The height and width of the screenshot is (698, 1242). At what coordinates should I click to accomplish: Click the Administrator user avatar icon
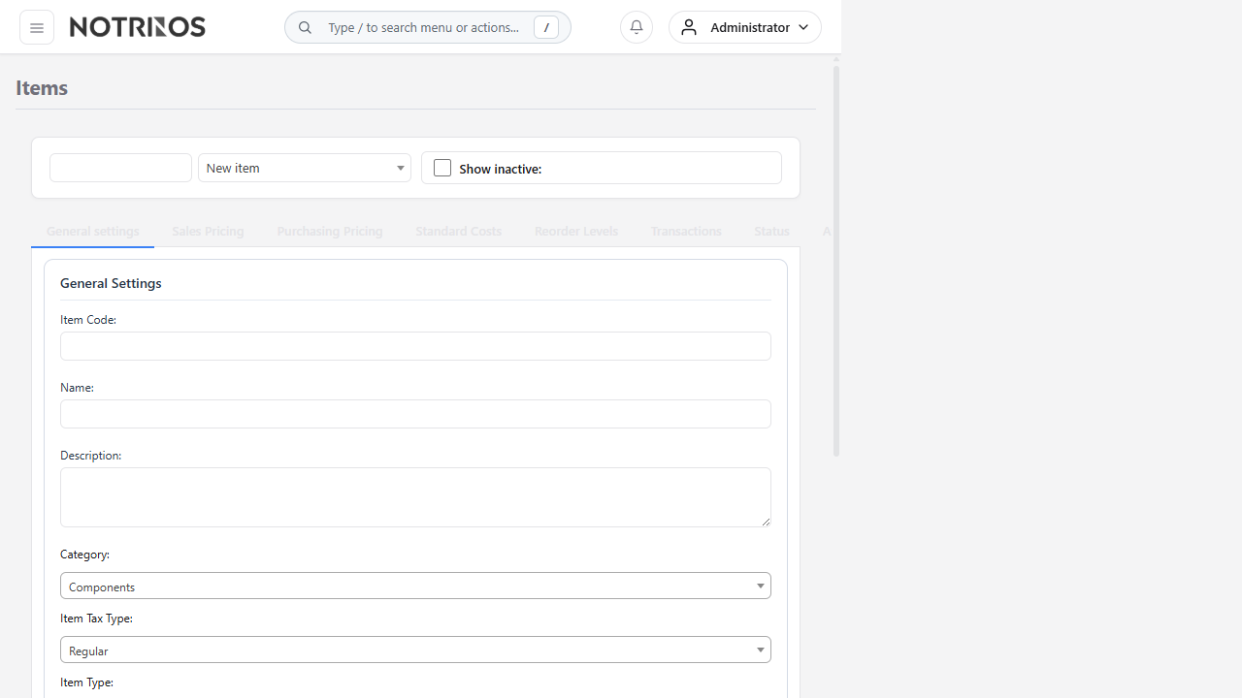[x=689, y=27]
